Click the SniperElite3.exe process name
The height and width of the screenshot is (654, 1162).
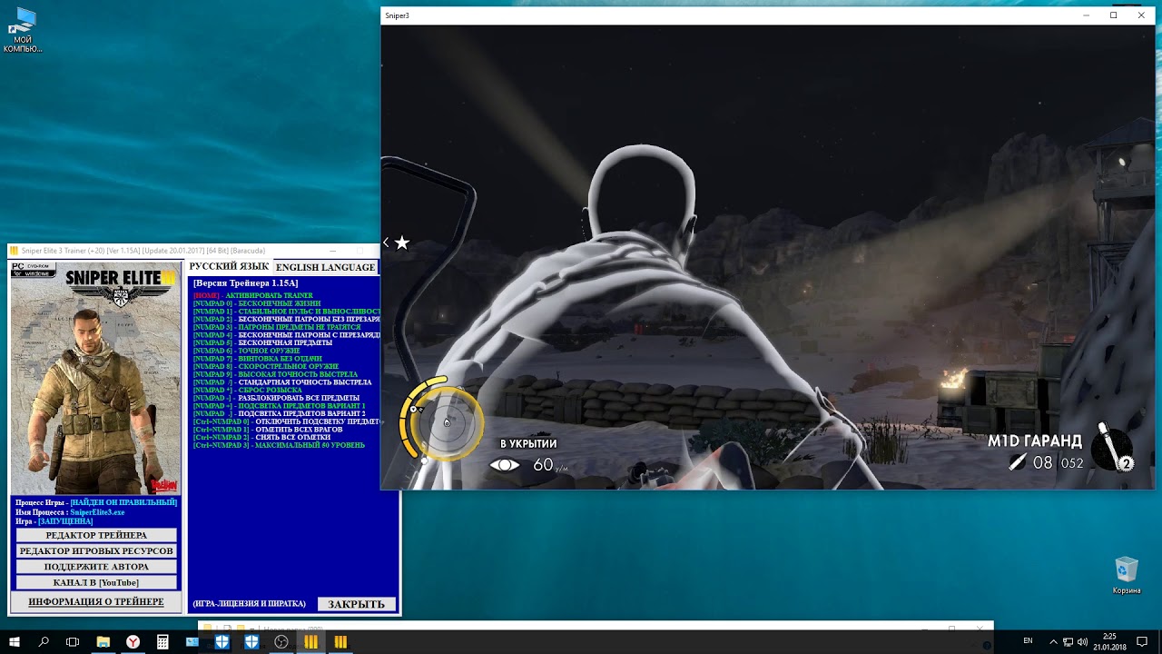(97, 512)
